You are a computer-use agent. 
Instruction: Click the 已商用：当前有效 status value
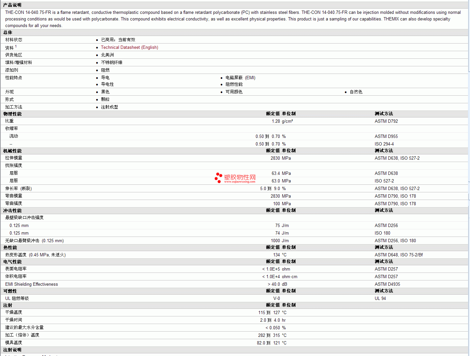(x=118, y=40)
